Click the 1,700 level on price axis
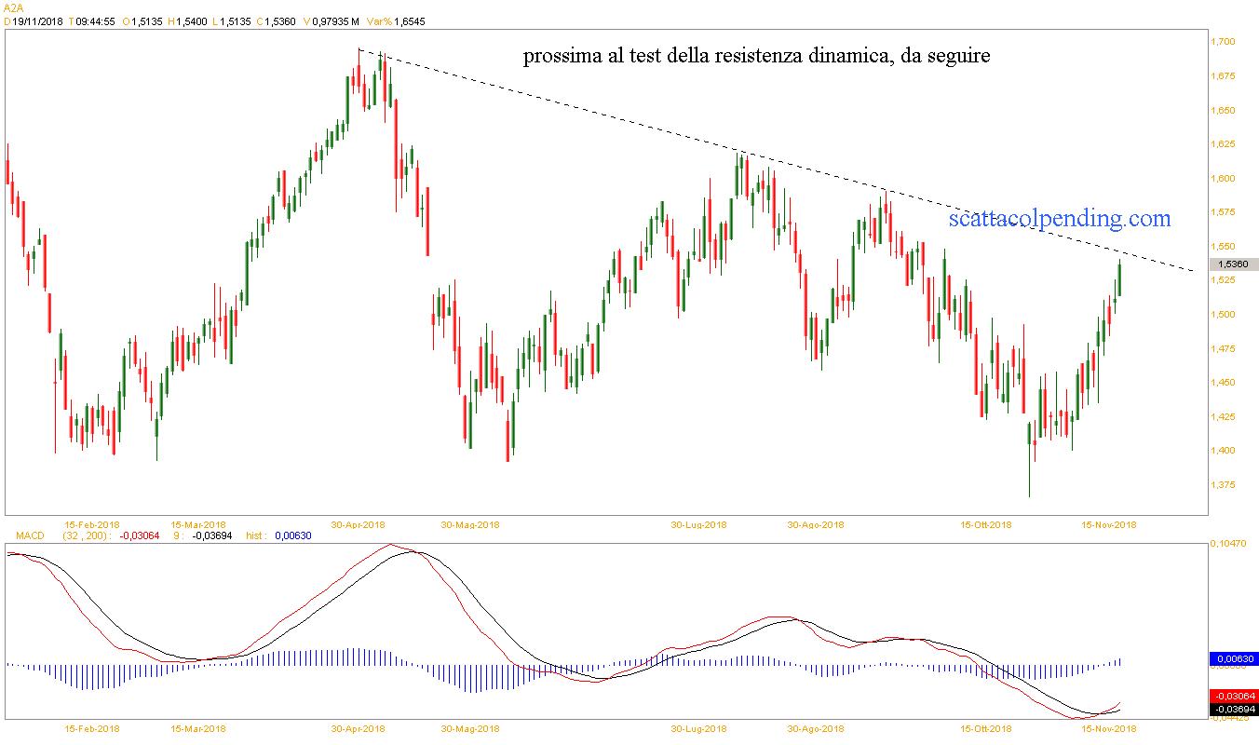The height and width of the screenshot is (745, 1259). click(1222, 42)
